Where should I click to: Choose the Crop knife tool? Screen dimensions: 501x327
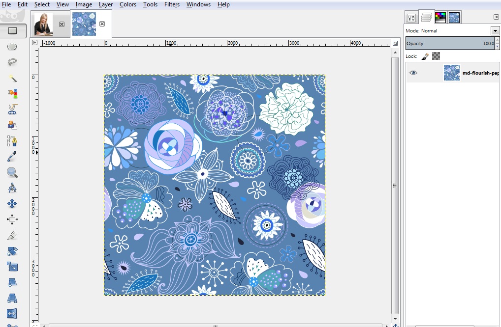pos(12,235)
